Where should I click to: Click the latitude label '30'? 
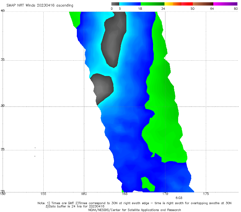[3, 106]
